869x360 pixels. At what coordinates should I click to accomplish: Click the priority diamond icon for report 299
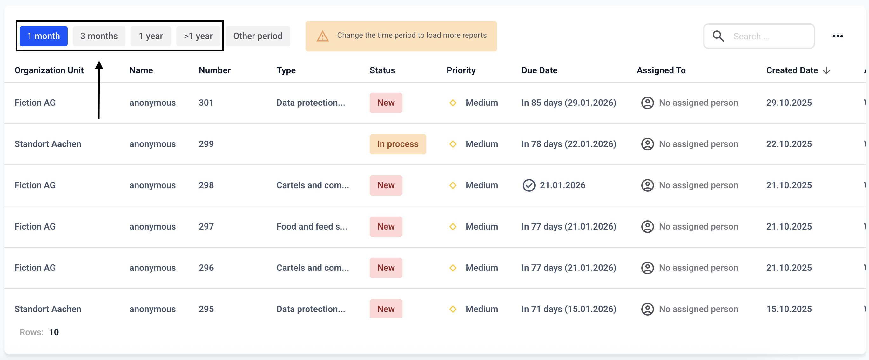[453, 144]
